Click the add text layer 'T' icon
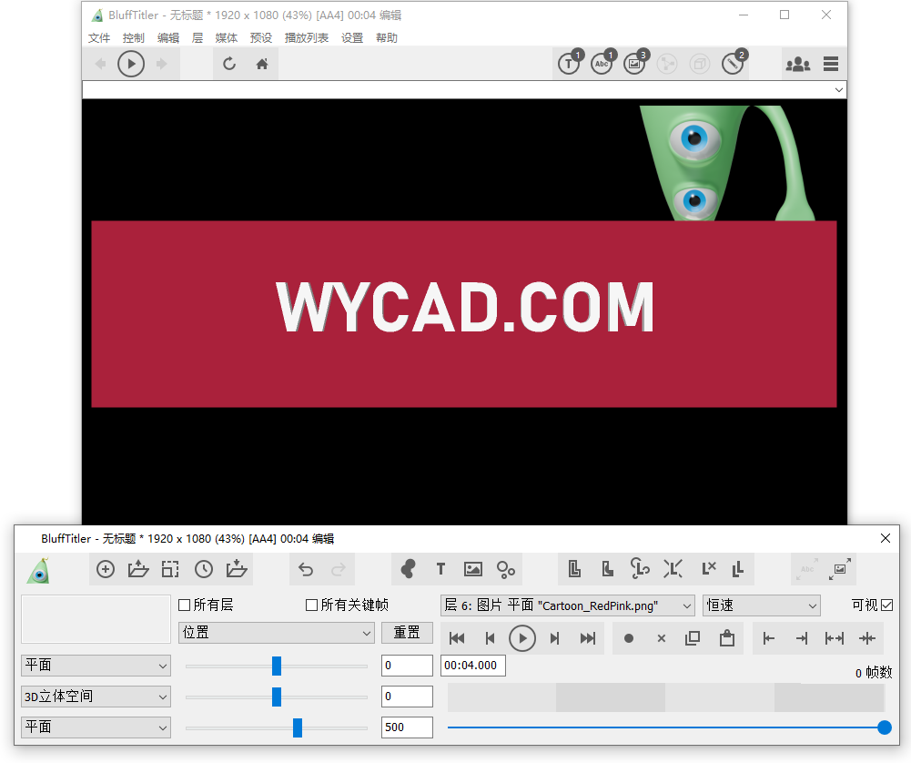The image size is (911, 763). pos(440,569)
